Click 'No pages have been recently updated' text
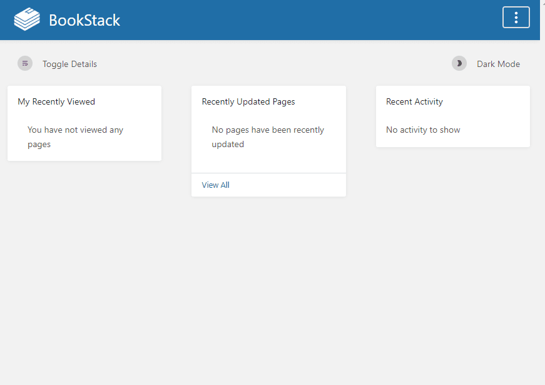This screenshot has height=385, width=545. click(268, 137)
